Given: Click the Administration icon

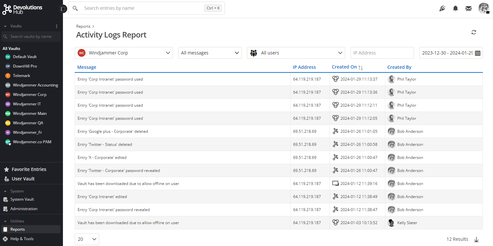Looking at the screenshot, I should coord(5,209).
